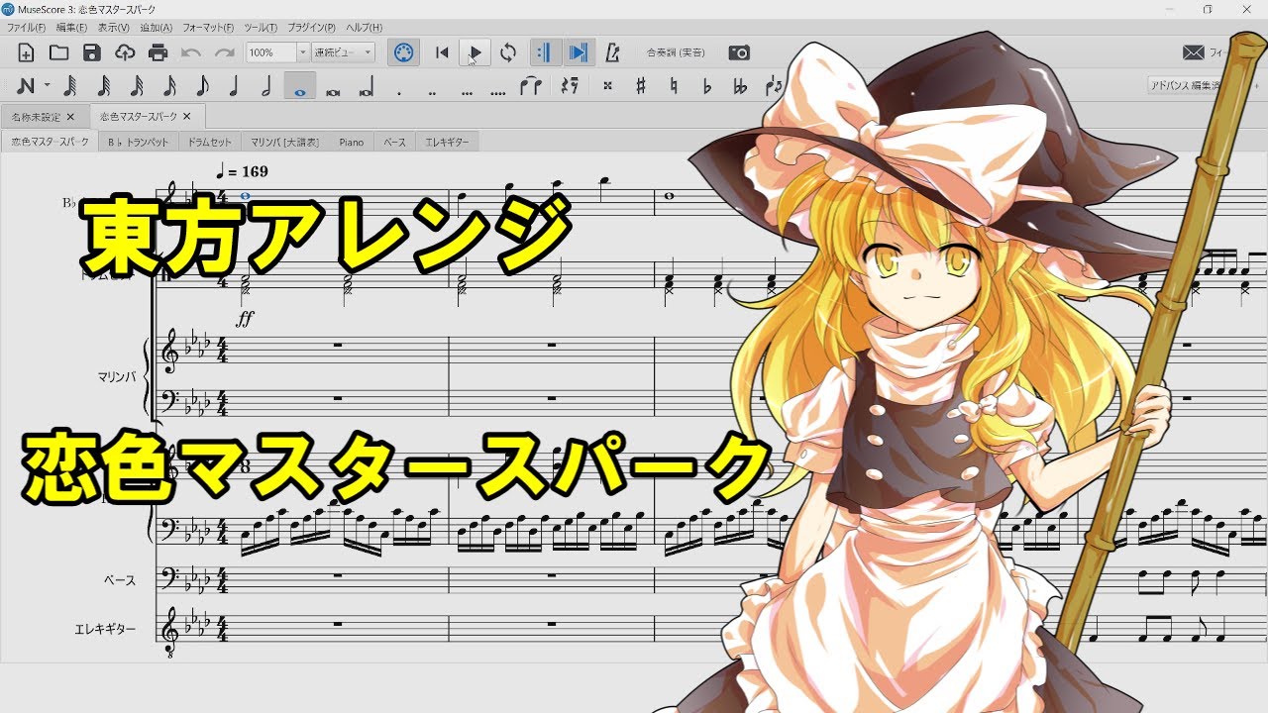Viewport: 1268px width, 713px height.
Task: Select the ベース part tab
Action: (395, 142)
